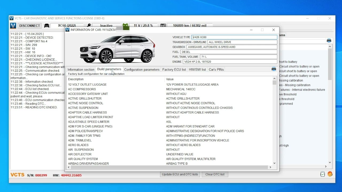Print the car information via printer icon
The height and width of the screenshot is (192, 342).
click(x=274, y=69)
